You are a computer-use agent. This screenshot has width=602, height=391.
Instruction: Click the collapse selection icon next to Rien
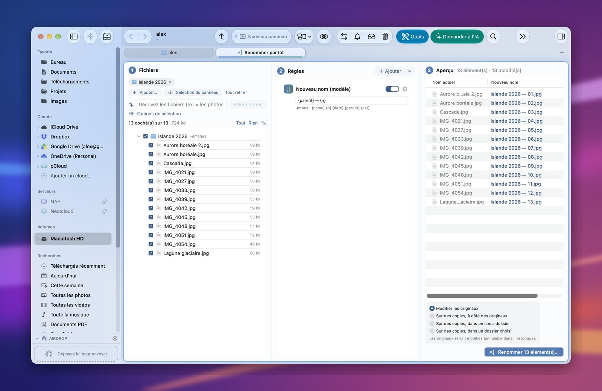[263, 123]
